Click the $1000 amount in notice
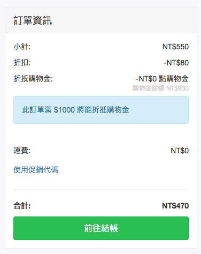Screen dimensions: 201x254 tap(64, 110)
